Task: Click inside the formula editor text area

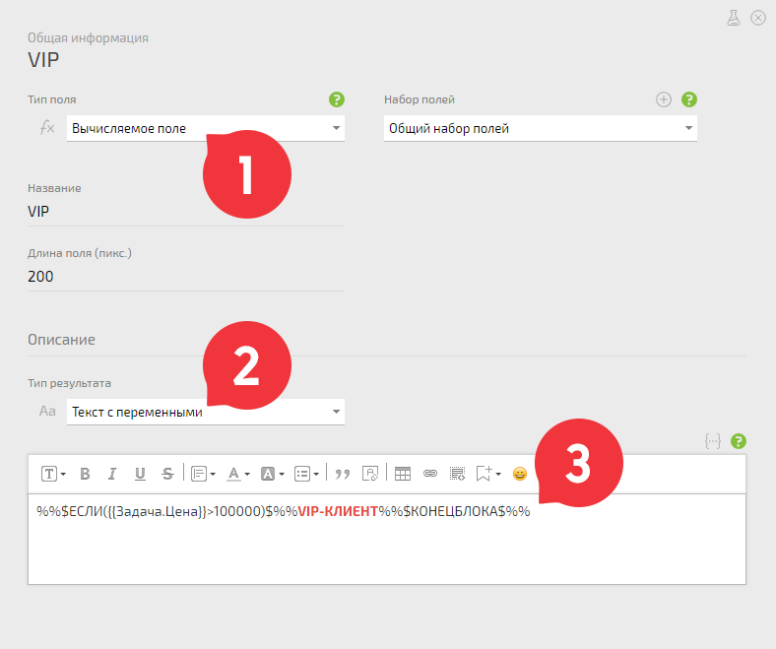Action: click(387, 539)
